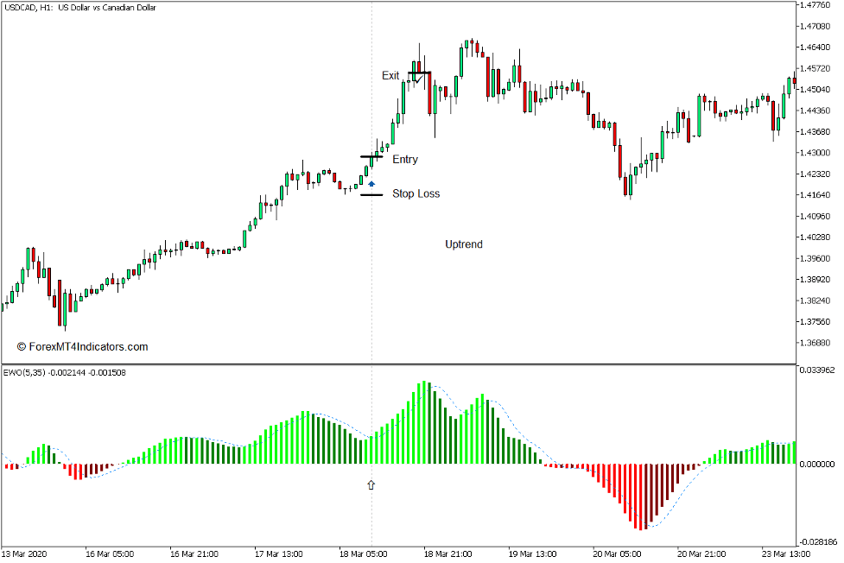
Task: Select the blue buy arrow below the Entry line
Action: click(x=371, y=182)
